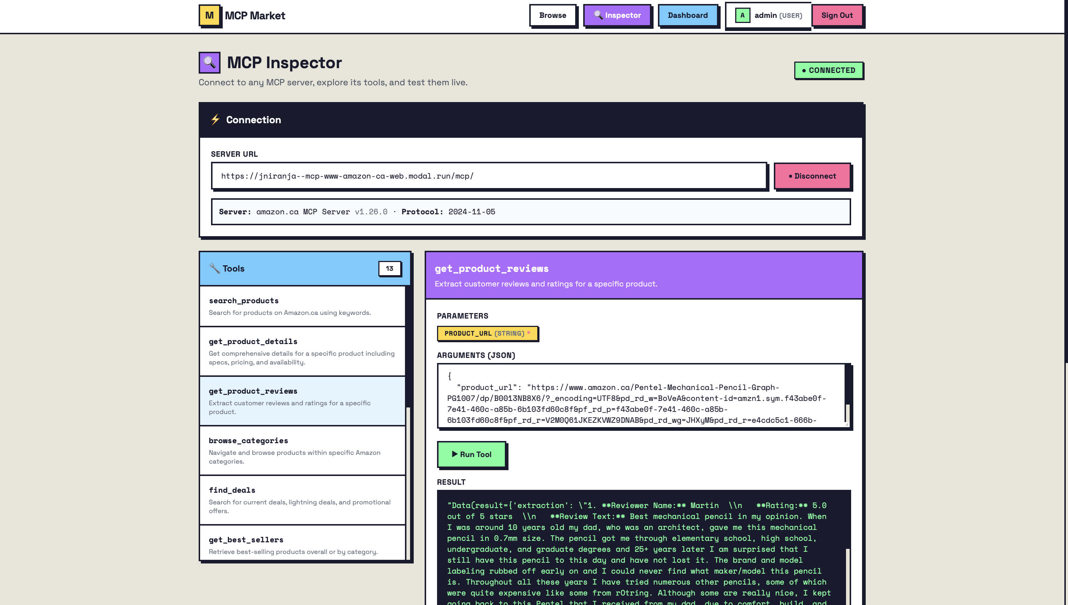Click the green admin avatar icon
Screen dimensions: 1068x605
coord(742,15)
